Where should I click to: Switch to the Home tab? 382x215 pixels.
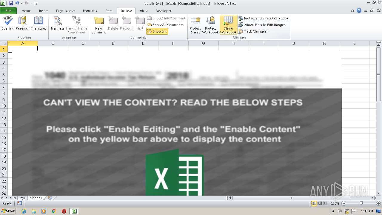point(26,11)
